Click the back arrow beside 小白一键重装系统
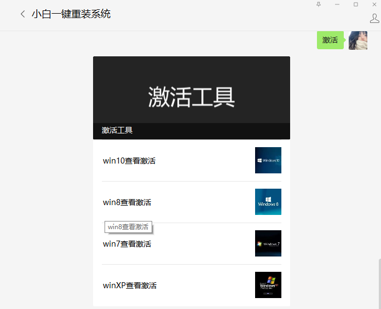381x309 pixels. coord(22,14)
